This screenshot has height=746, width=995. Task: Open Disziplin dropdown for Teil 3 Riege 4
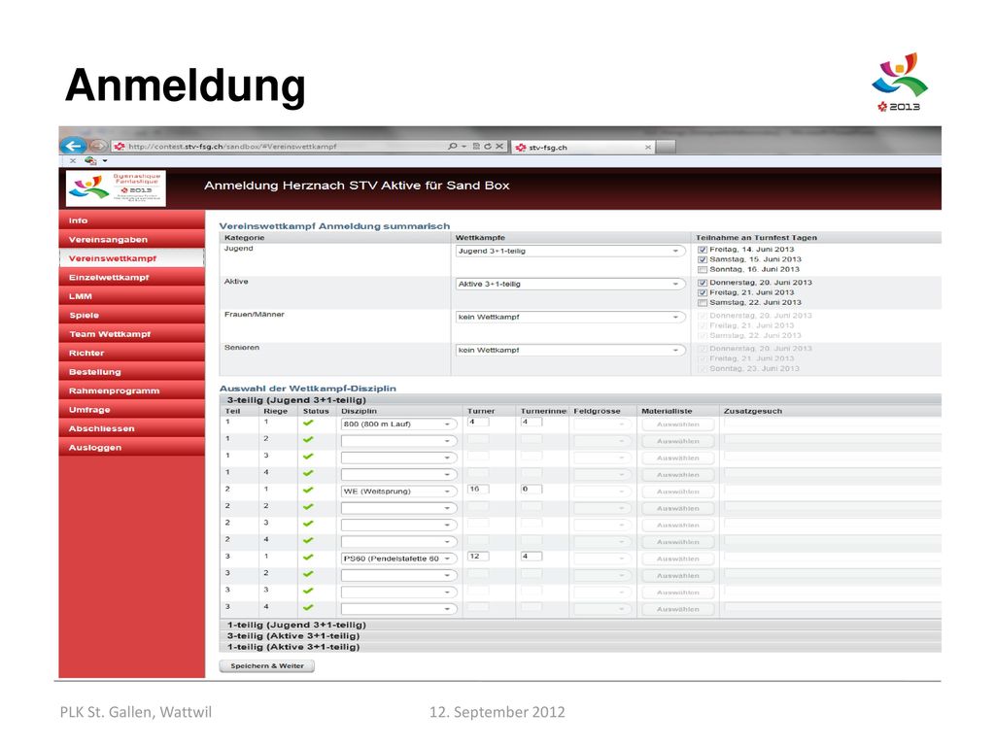pos(398,609)
